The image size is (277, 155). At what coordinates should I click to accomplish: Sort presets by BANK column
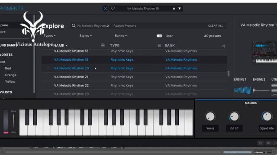click(x=170, y=45)
